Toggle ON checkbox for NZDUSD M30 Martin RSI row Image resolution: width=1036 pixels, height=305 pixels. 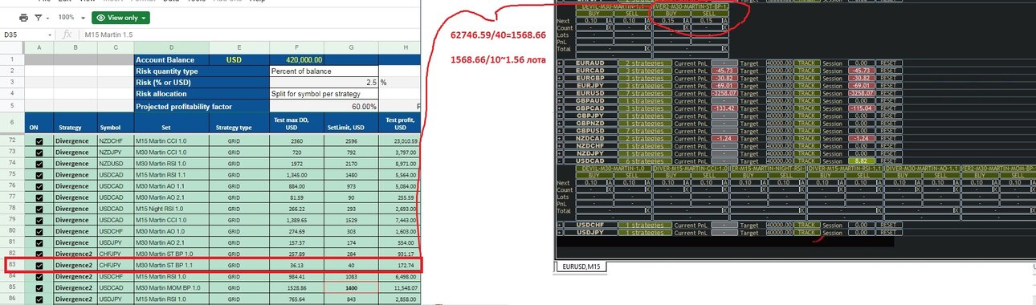point(39,163)
